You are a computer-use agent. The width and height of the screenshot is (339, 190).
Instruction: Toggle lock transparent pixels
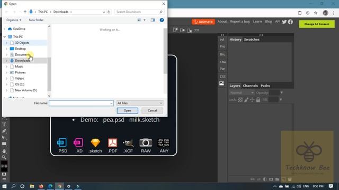[240, 100]
